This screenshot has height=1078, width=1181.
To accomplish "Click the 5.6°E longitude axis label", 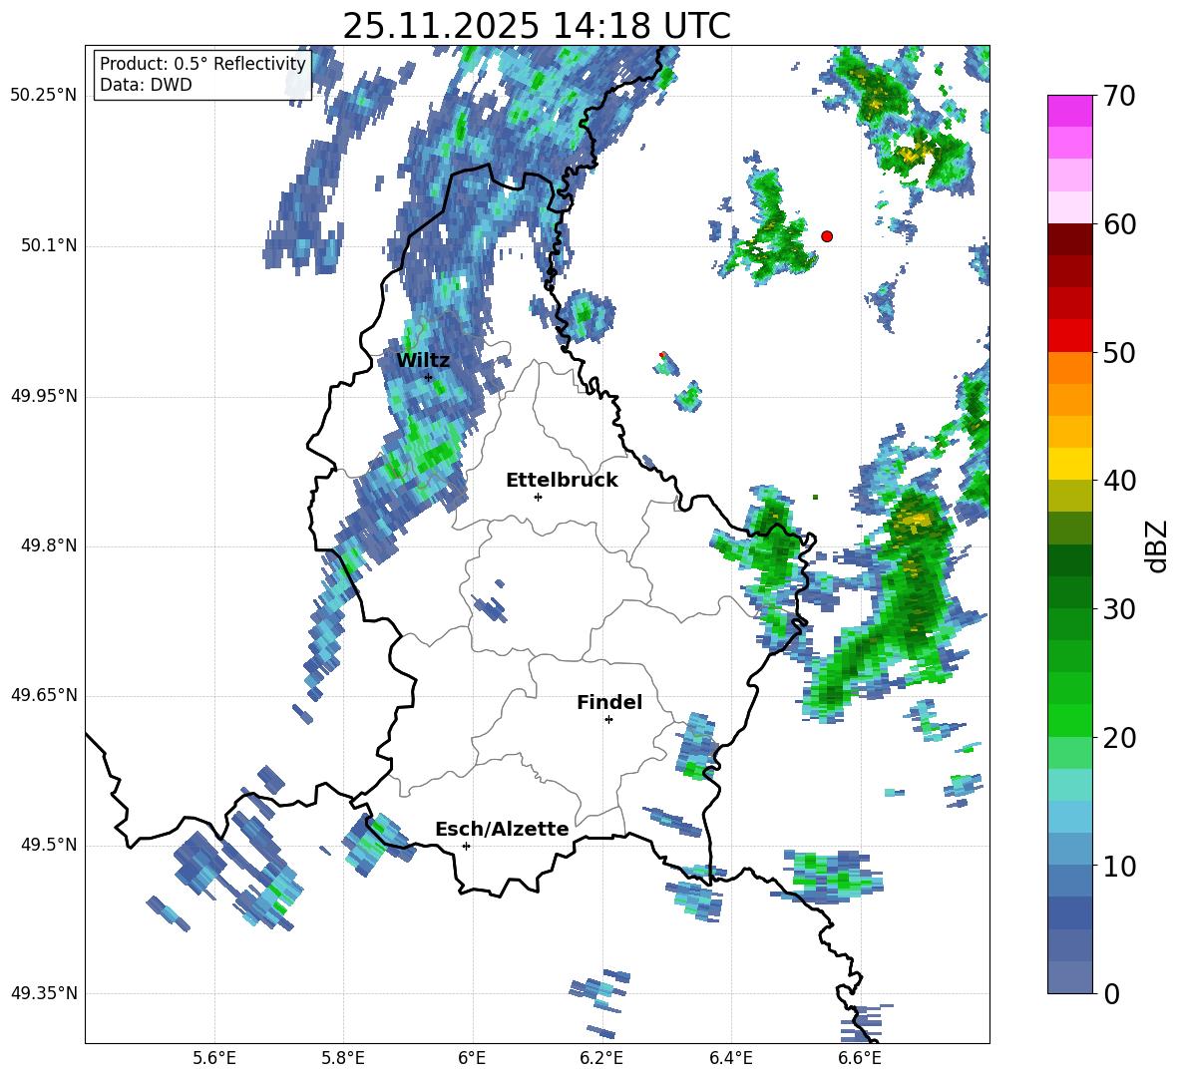I will pyautogui.click(x=214, y=1058).
